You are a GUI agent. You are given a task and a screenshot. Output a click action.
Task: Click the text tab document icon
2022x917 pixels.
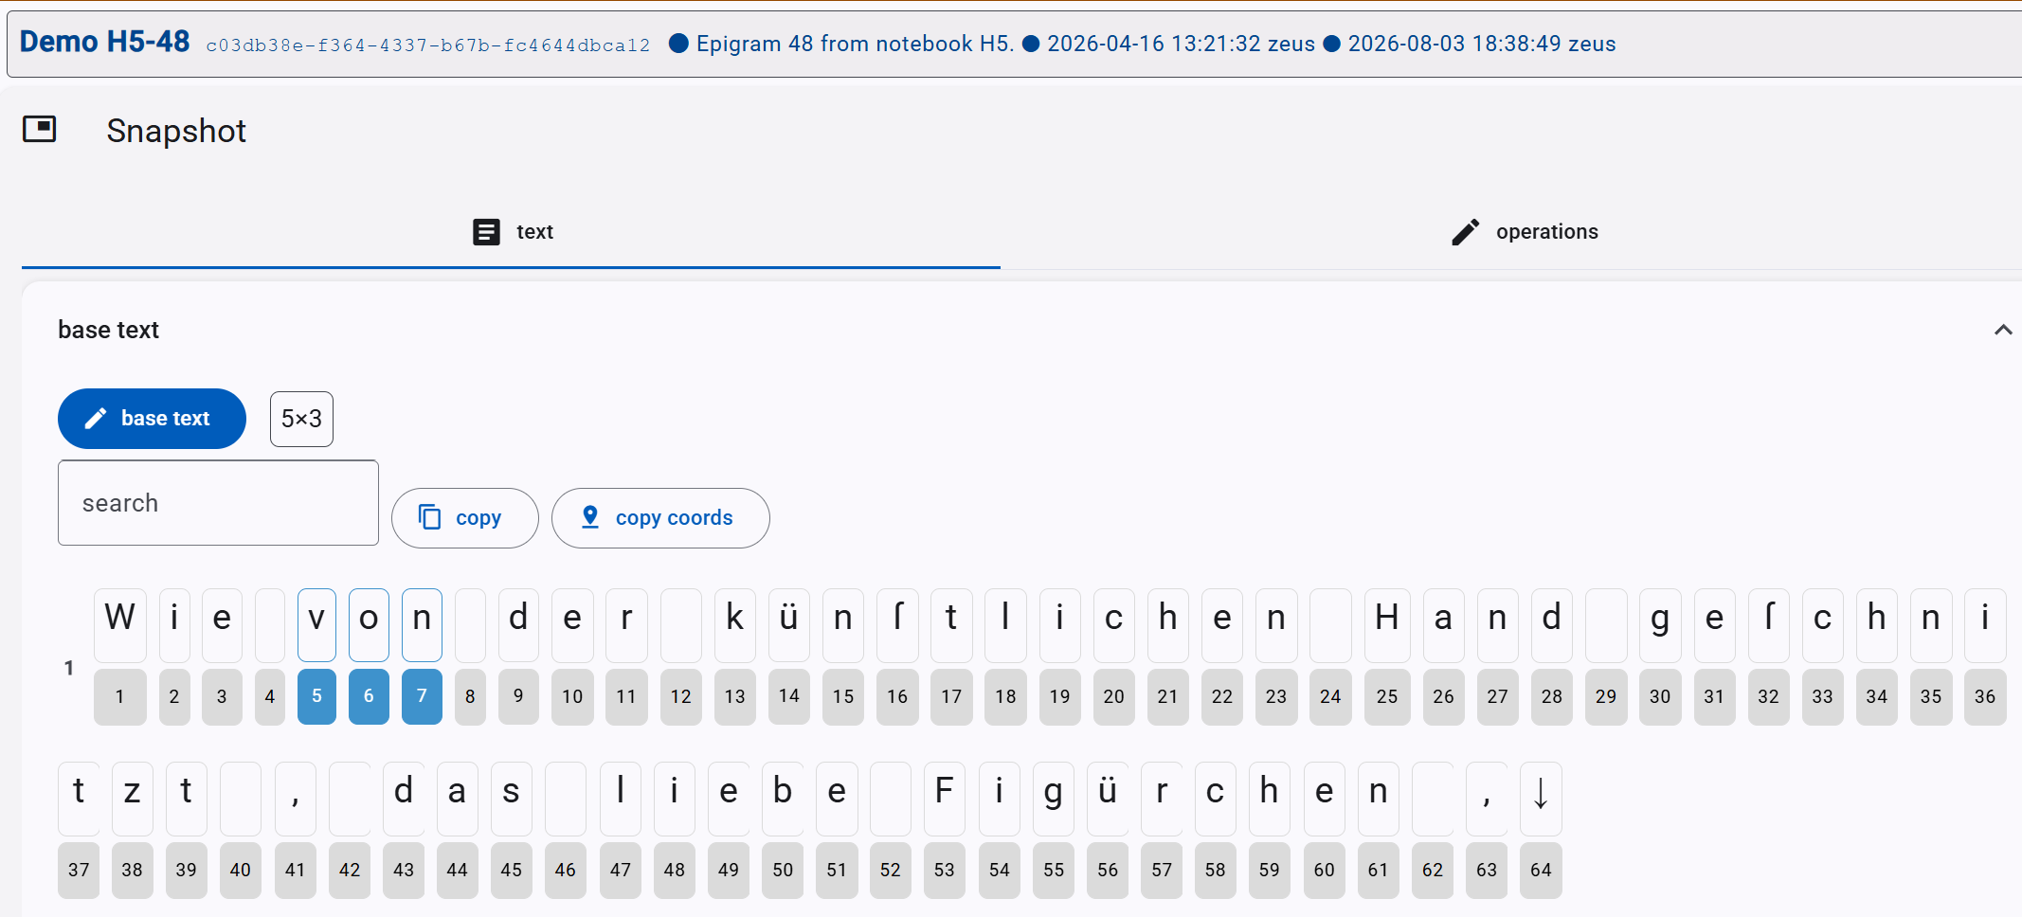486,232
